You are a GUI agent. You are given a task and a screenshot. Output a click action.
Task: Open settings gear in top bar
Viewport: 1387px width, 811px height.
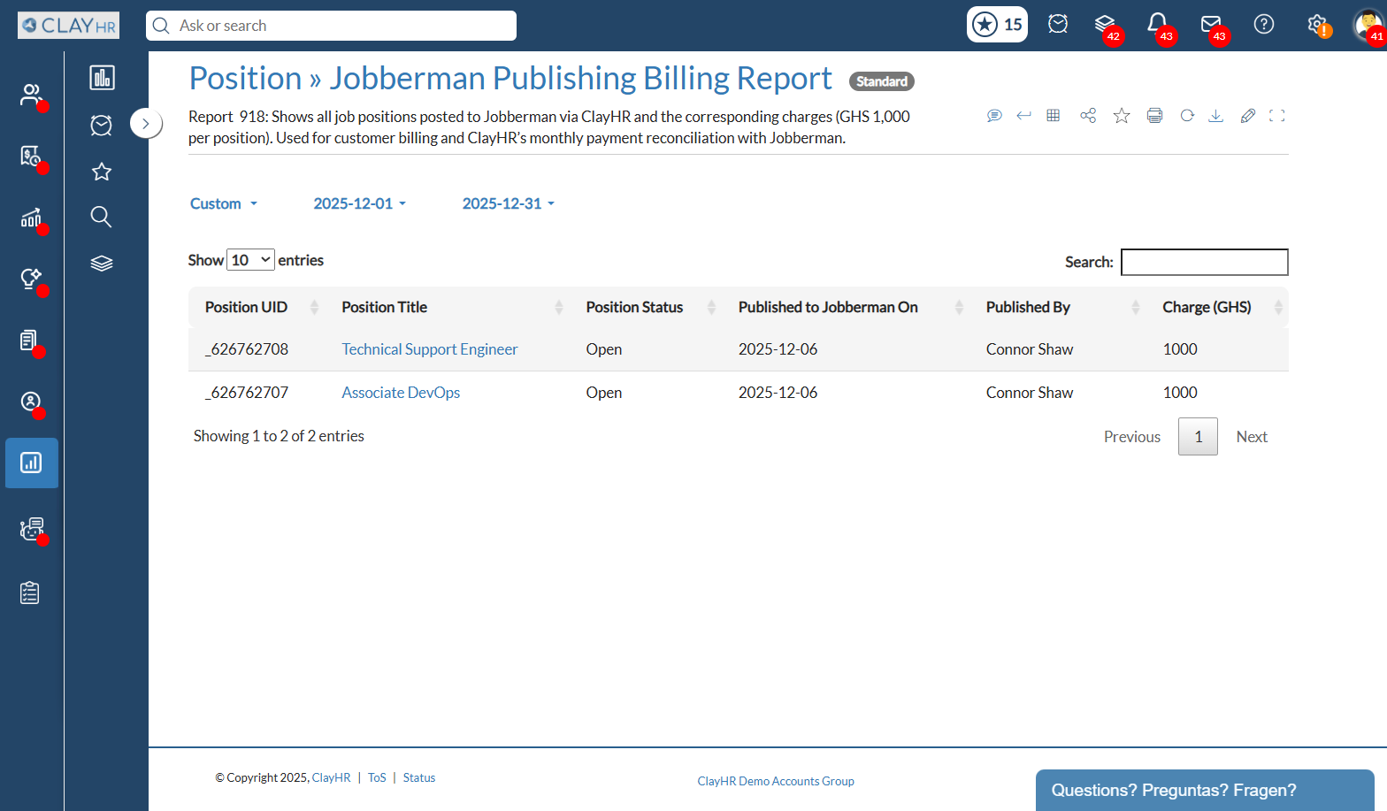(x=1317, y=24)
